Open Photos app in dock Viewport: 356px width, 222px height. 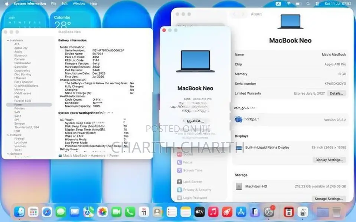[102, 212]
